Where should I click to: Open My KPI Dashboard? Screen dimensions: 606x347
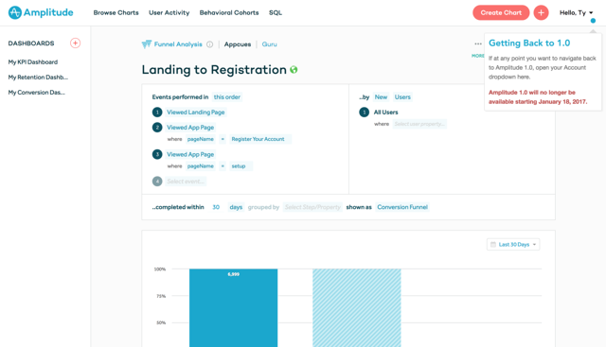33,61
